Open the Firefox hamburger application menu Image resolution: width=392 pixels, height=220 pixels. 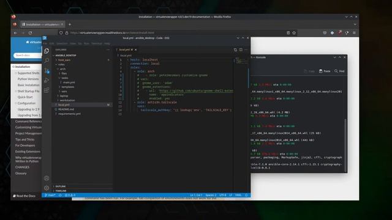coord(354,32)
